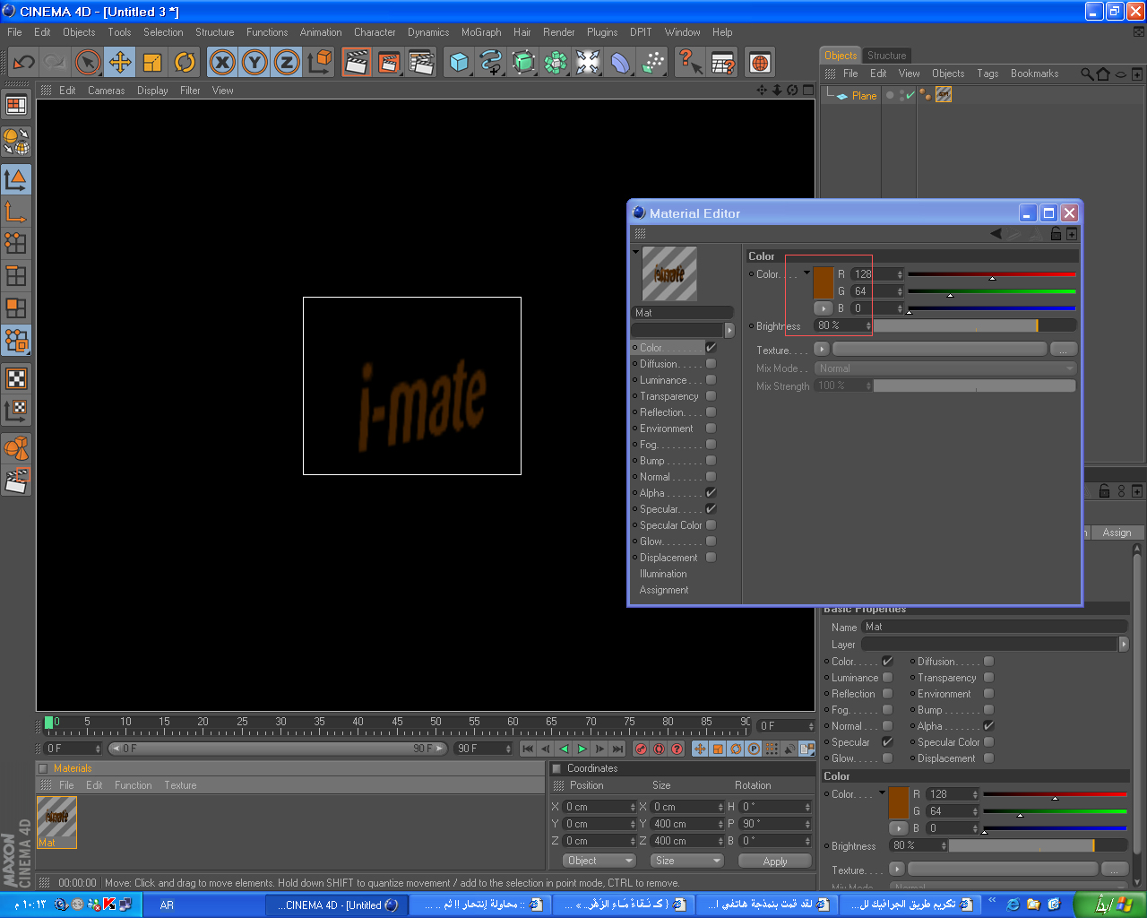The width and height of the screenshot is (1147, 918).
Task: Open Illumination settings in Material Editor
Action: [663, 574]
